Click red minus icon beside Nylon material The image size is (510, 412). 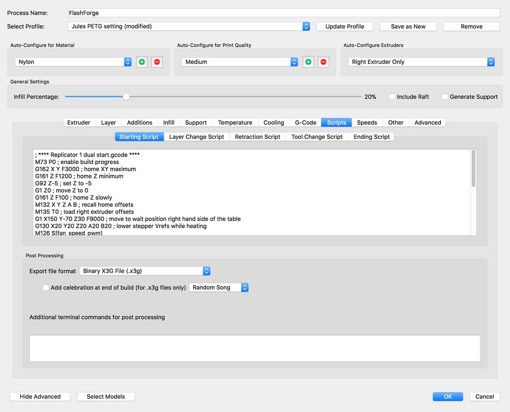[x=157, y=62]
